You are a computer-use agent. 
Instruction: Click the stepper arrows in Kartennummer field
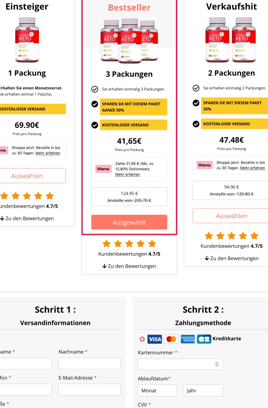click(x=217, y=364)
